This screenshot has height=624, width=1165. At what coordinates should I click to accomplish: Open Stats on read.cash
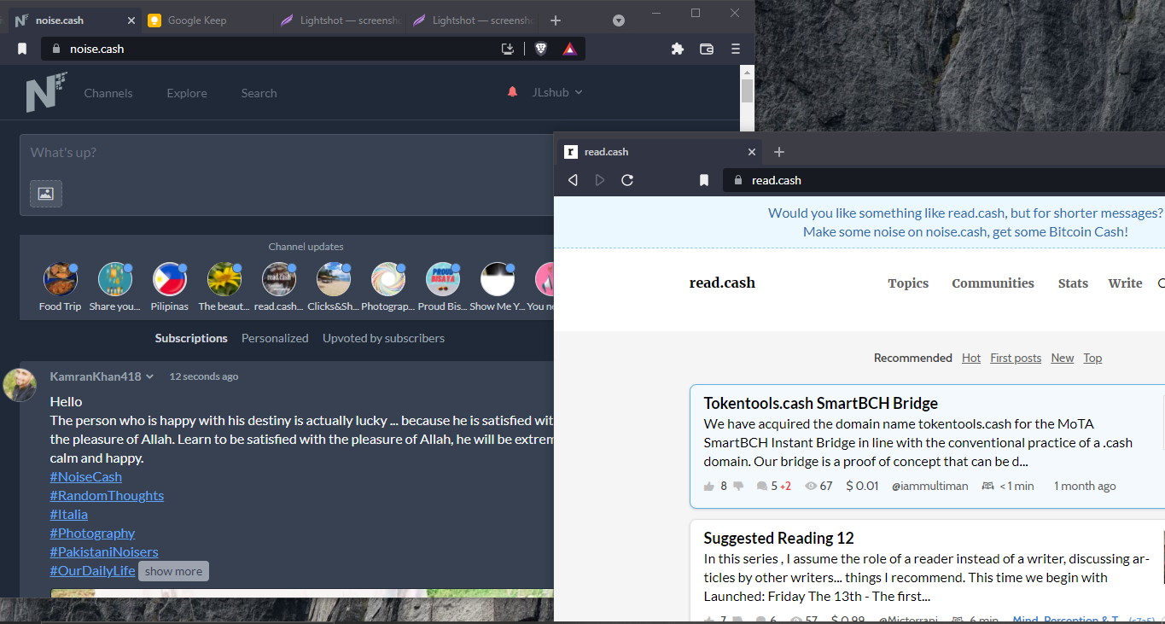(x=1073, y=283)
